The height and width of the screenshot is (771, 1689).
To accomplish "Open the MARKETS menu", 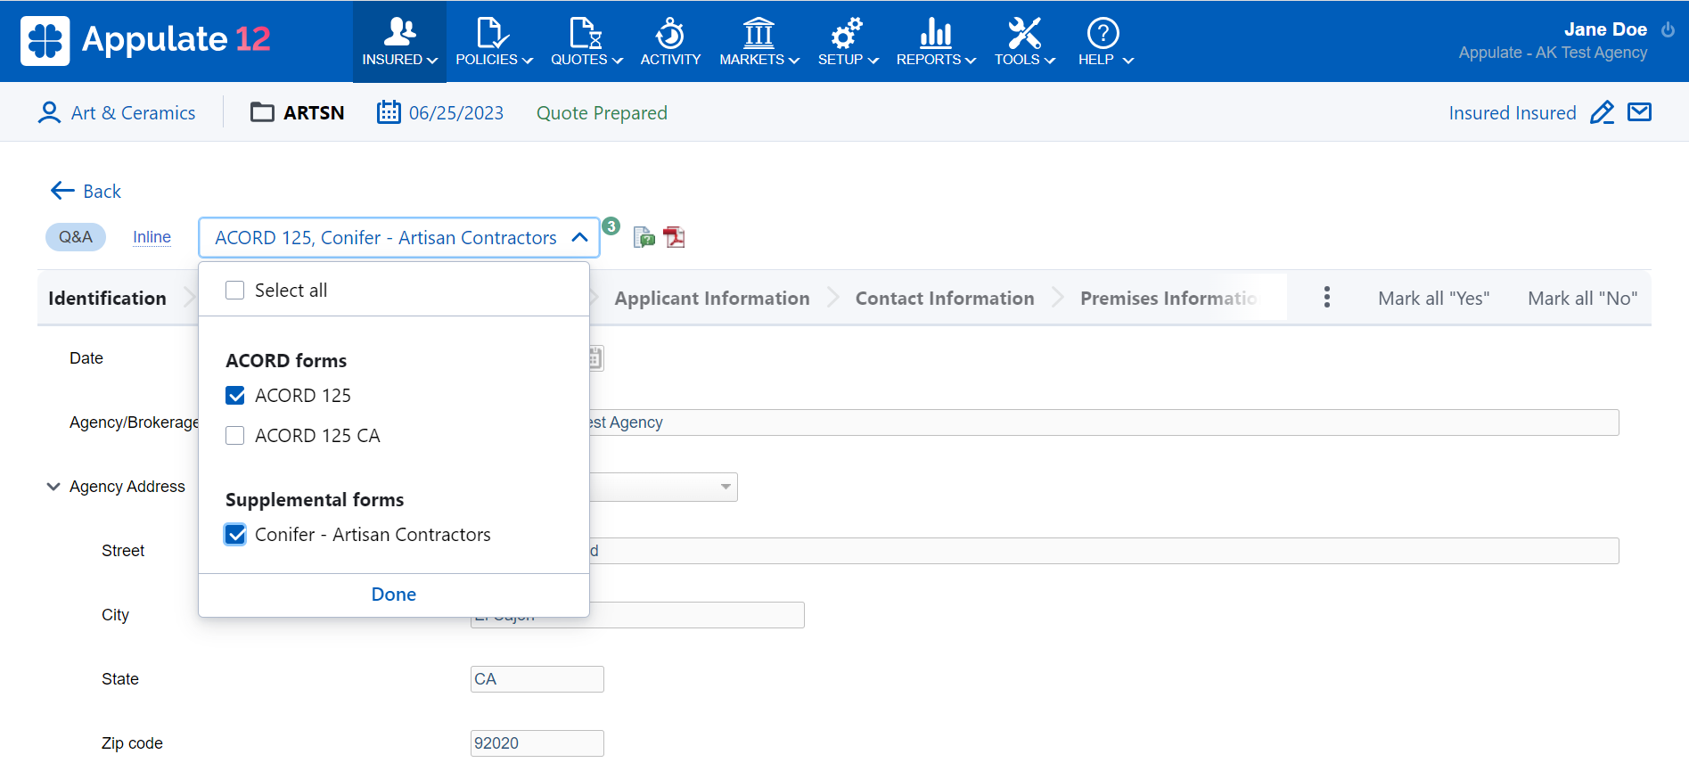I will (759, 42).
